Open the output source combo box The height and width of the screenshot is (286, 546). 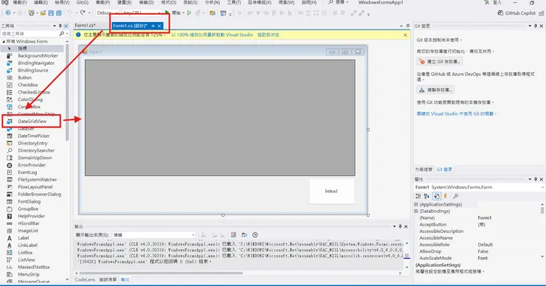(x=153, y=235)
